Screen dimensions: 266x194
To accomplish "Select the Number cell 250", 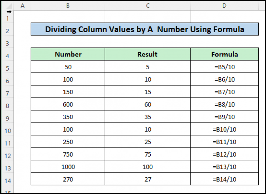I will [x=68, y=142].
